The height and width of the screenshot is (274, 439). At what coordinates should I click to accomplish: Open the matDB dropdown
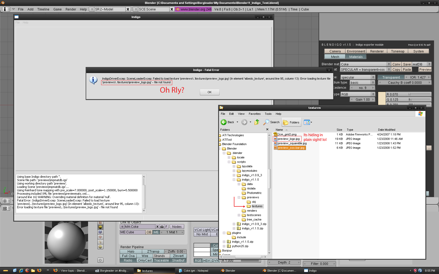click(x=421, y=64)
